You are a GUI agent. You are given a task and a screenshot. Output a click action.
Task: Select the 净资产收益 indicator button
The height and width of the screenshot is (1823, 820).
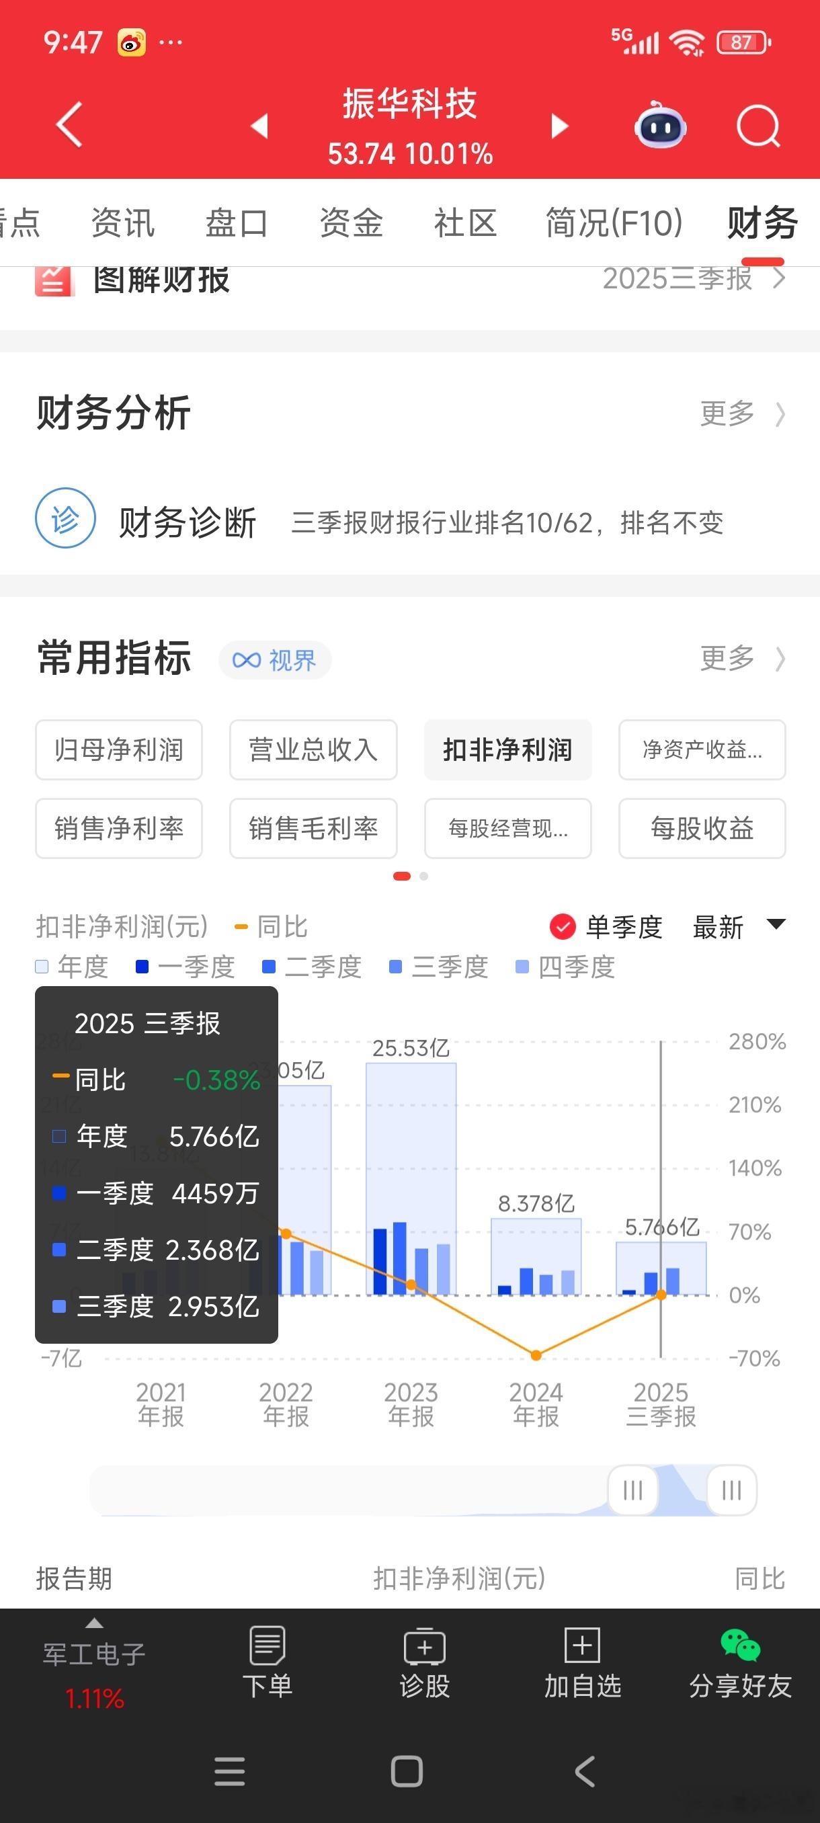[x=702, y=750]
